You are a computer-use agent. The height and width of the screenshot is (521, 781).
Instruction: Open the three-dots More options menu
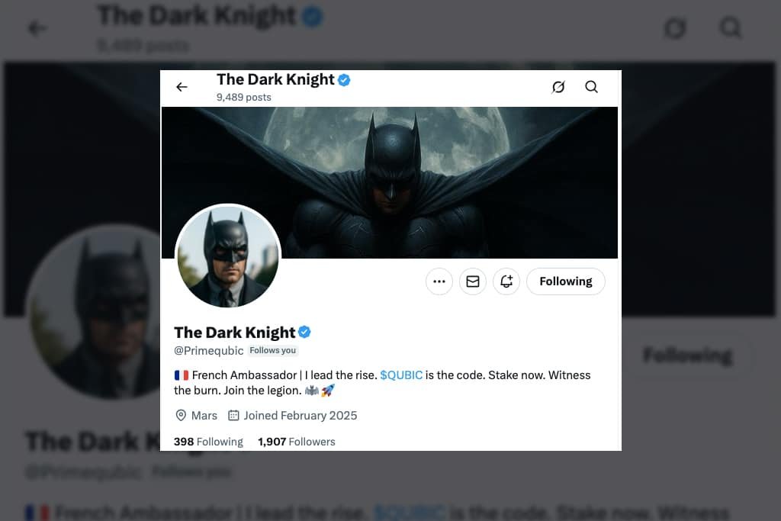(x=439, y=281)
